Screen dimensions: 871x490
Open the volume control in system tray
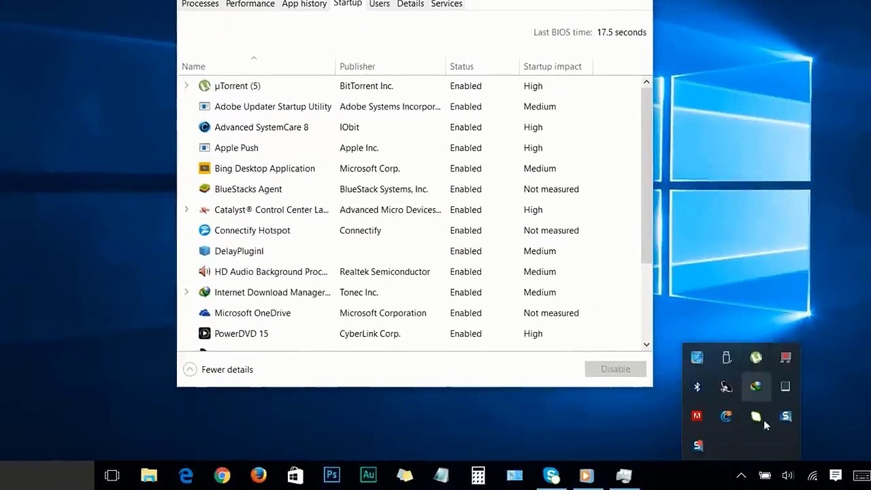[x=788, y=476]
